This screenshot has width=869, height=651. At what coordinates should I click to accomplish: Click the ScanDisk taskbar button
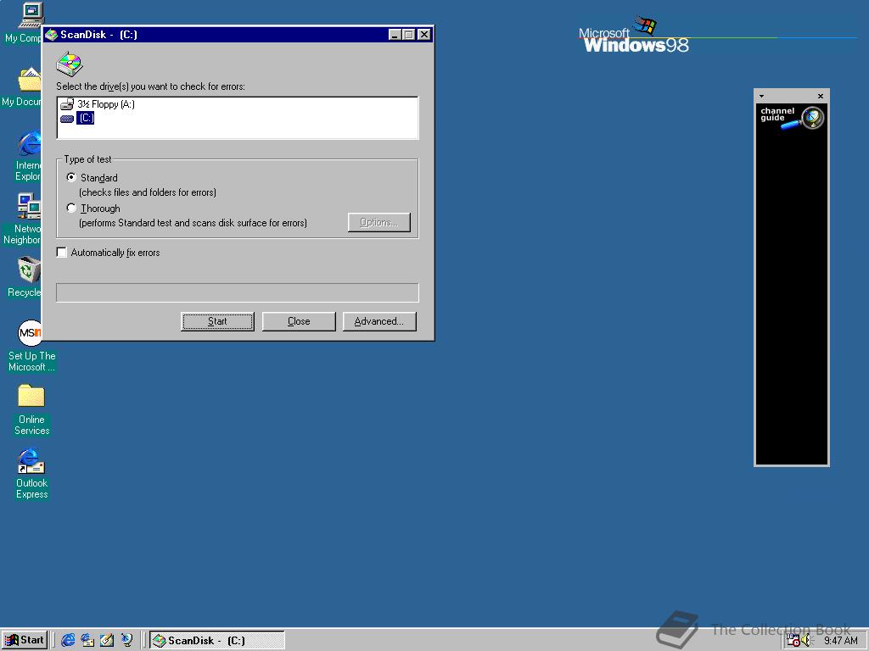pos(217,640)
